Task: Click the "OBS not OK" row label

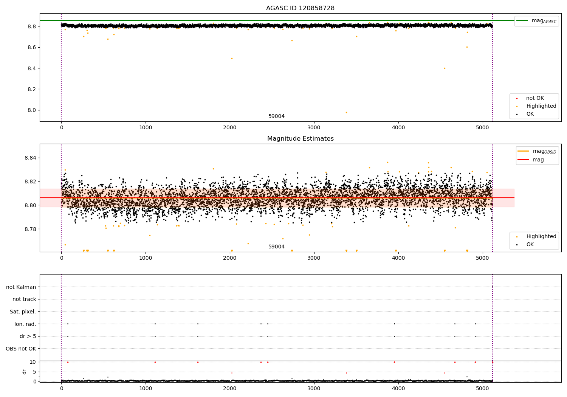Action: [21, 349]
